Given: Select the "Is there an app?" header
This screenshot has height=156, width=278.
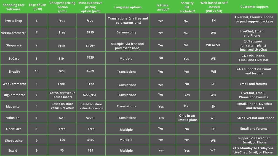Looking at the screenshot, I should (163, 7).
